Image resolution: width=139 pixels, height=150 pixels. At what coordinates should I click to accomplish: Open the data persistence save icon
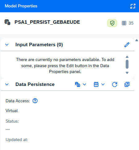(x=78, y=84)
